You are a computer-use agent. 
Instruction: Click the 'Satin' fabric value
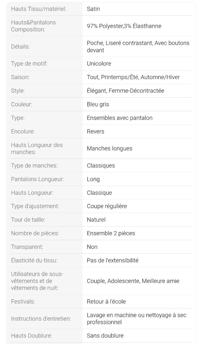coord(93,9)
